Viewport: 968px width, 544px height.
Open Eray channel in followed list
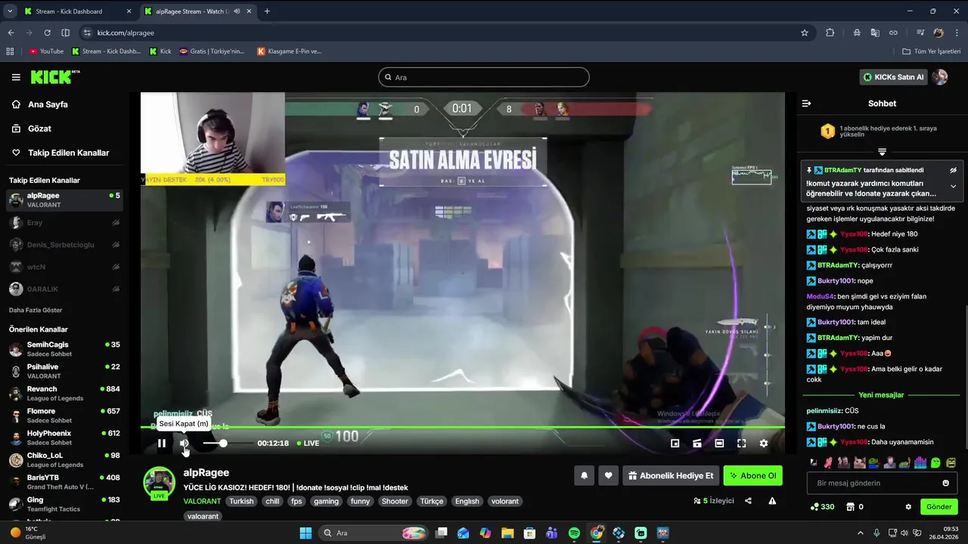coord(64,223)
